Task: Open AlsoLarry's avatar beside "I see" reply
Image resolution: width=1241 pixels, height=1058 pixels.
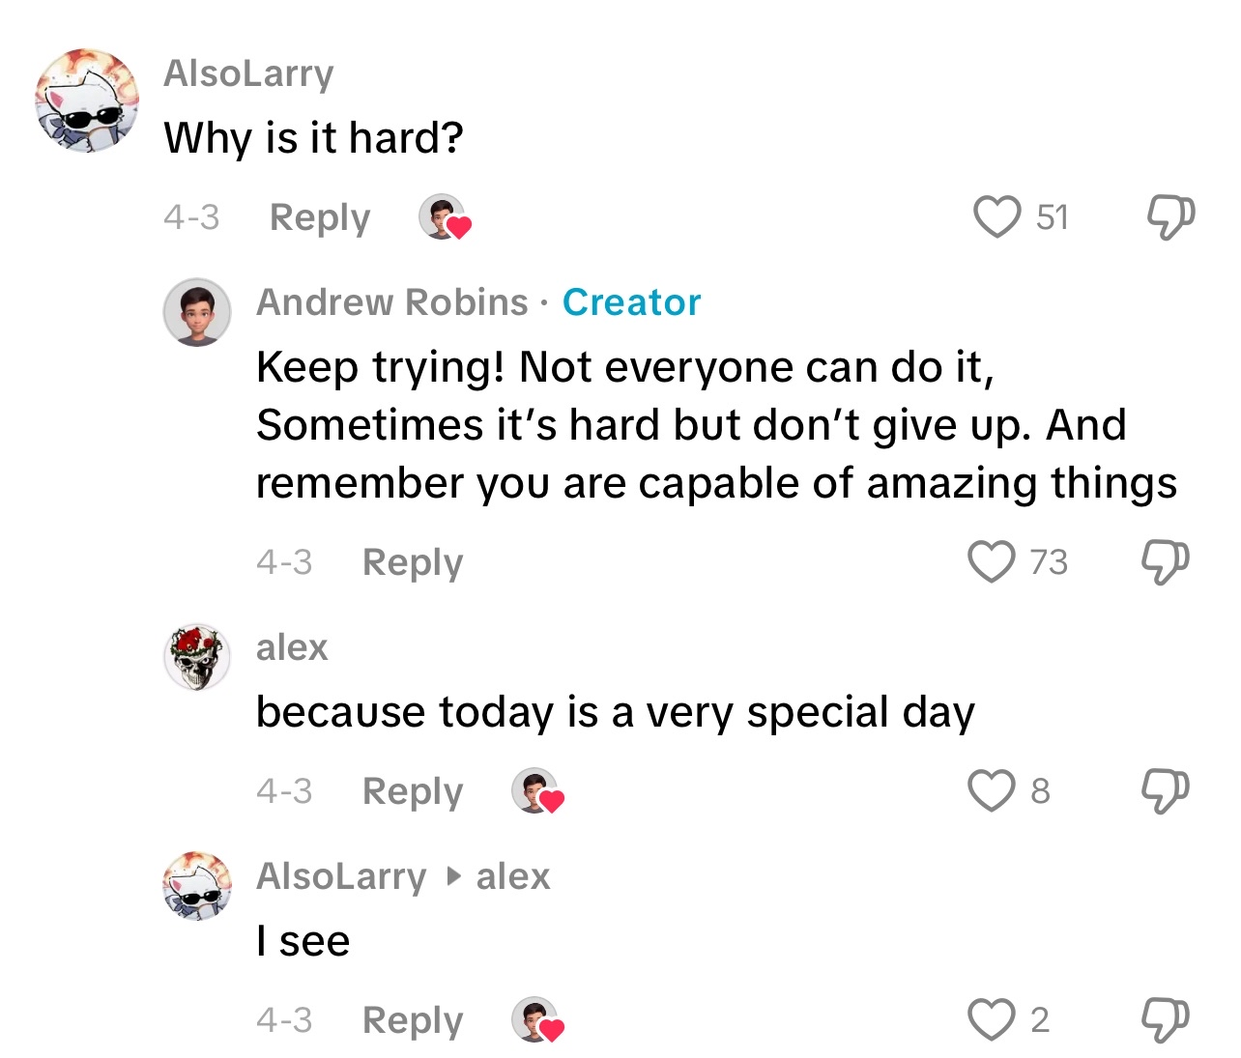Action: click(x=197, y=886)
